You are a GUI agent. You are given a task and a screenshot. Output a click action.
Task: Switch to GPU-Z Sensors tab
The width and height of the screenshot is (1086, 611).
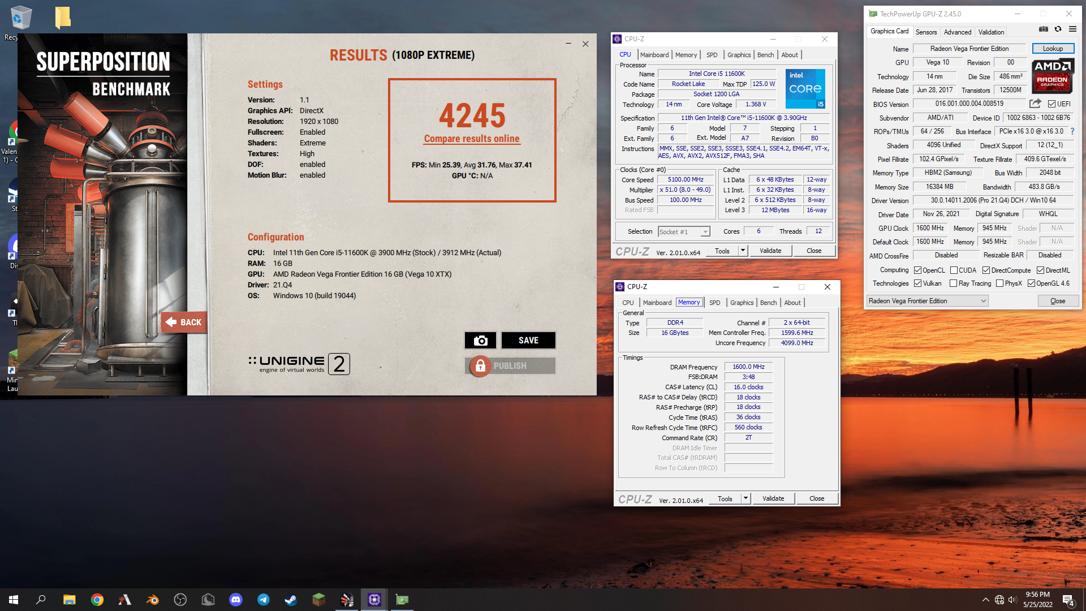[x=926, y=32]
